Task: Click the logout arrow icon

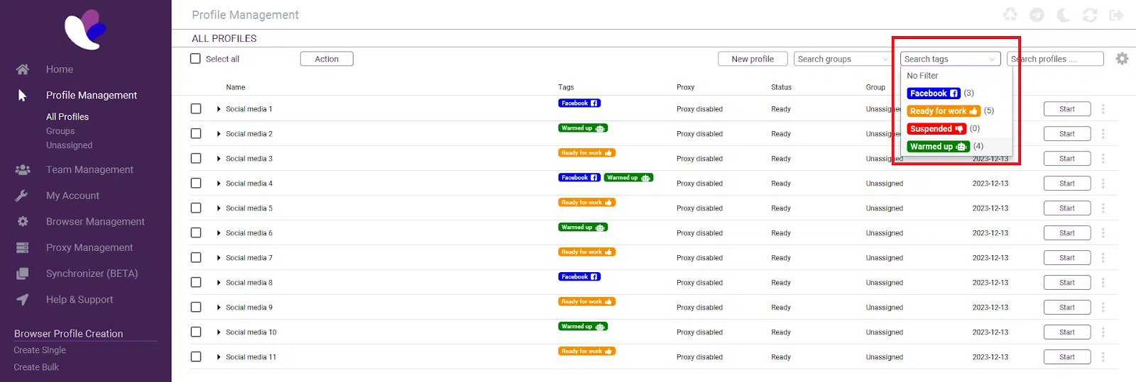Action: pos(1116,15)
